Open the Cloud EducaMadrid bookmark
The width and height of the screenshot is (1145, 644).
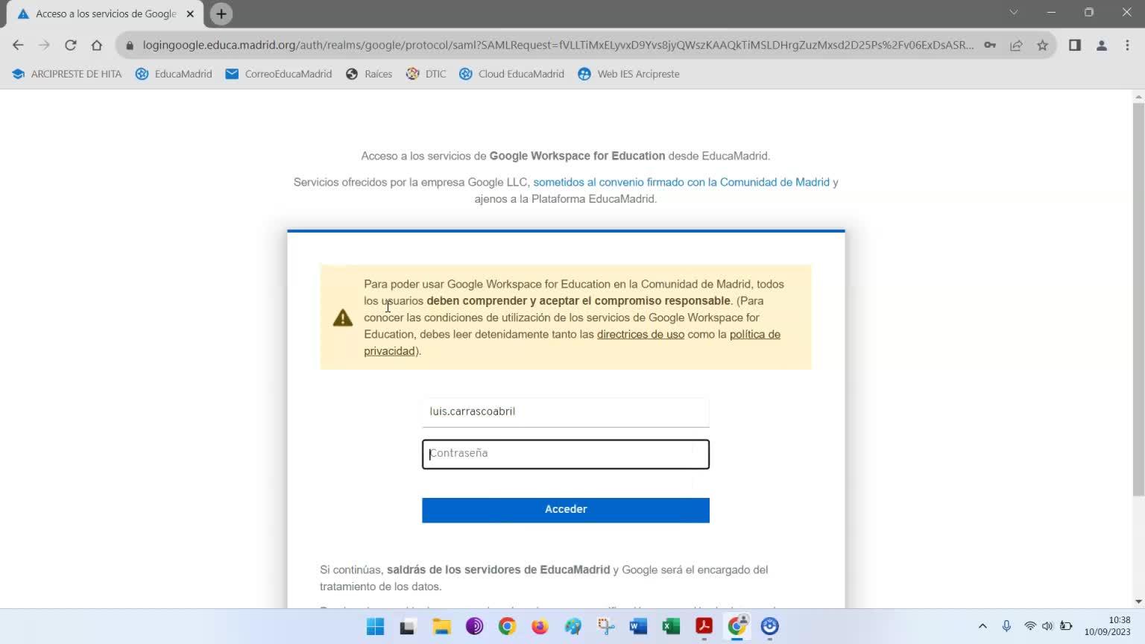pos(511,74)
